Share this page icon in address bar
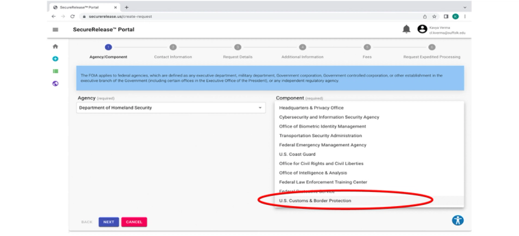Image resolution: width=519 pixels, height=236 pixels. click(425, 17)
